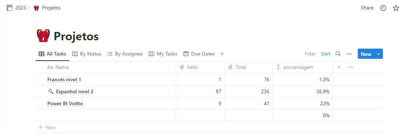Open the three-dot database options menu
Screen dimensions: 404x135
[x=349, y=54]
